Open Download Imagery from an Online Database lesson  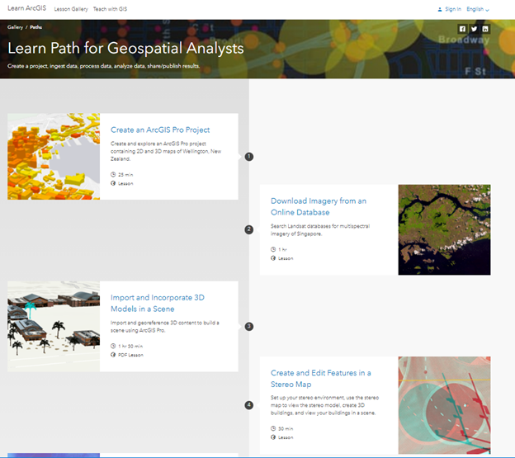click(x=319, y=206)
